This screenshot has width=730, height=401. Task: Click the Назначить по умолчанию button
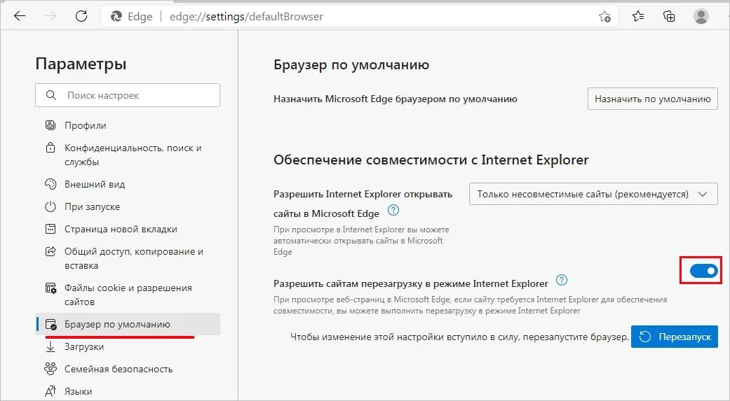(x=653, y=99)
